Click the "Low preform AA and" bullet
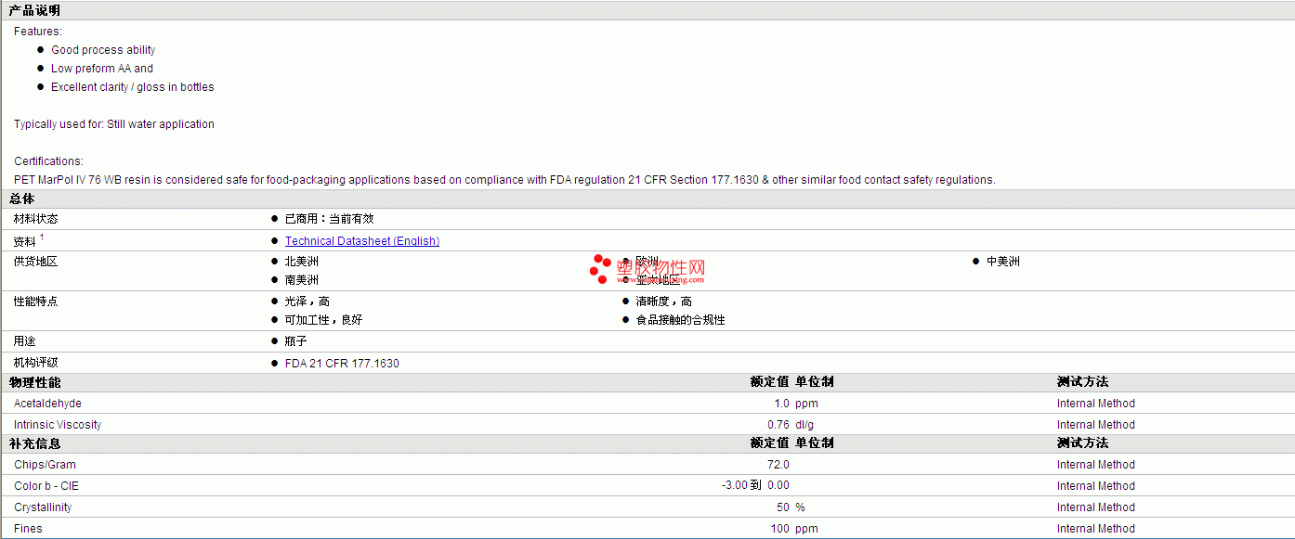Viewport: 1295px width, 539px height. (x=102, y=69)
